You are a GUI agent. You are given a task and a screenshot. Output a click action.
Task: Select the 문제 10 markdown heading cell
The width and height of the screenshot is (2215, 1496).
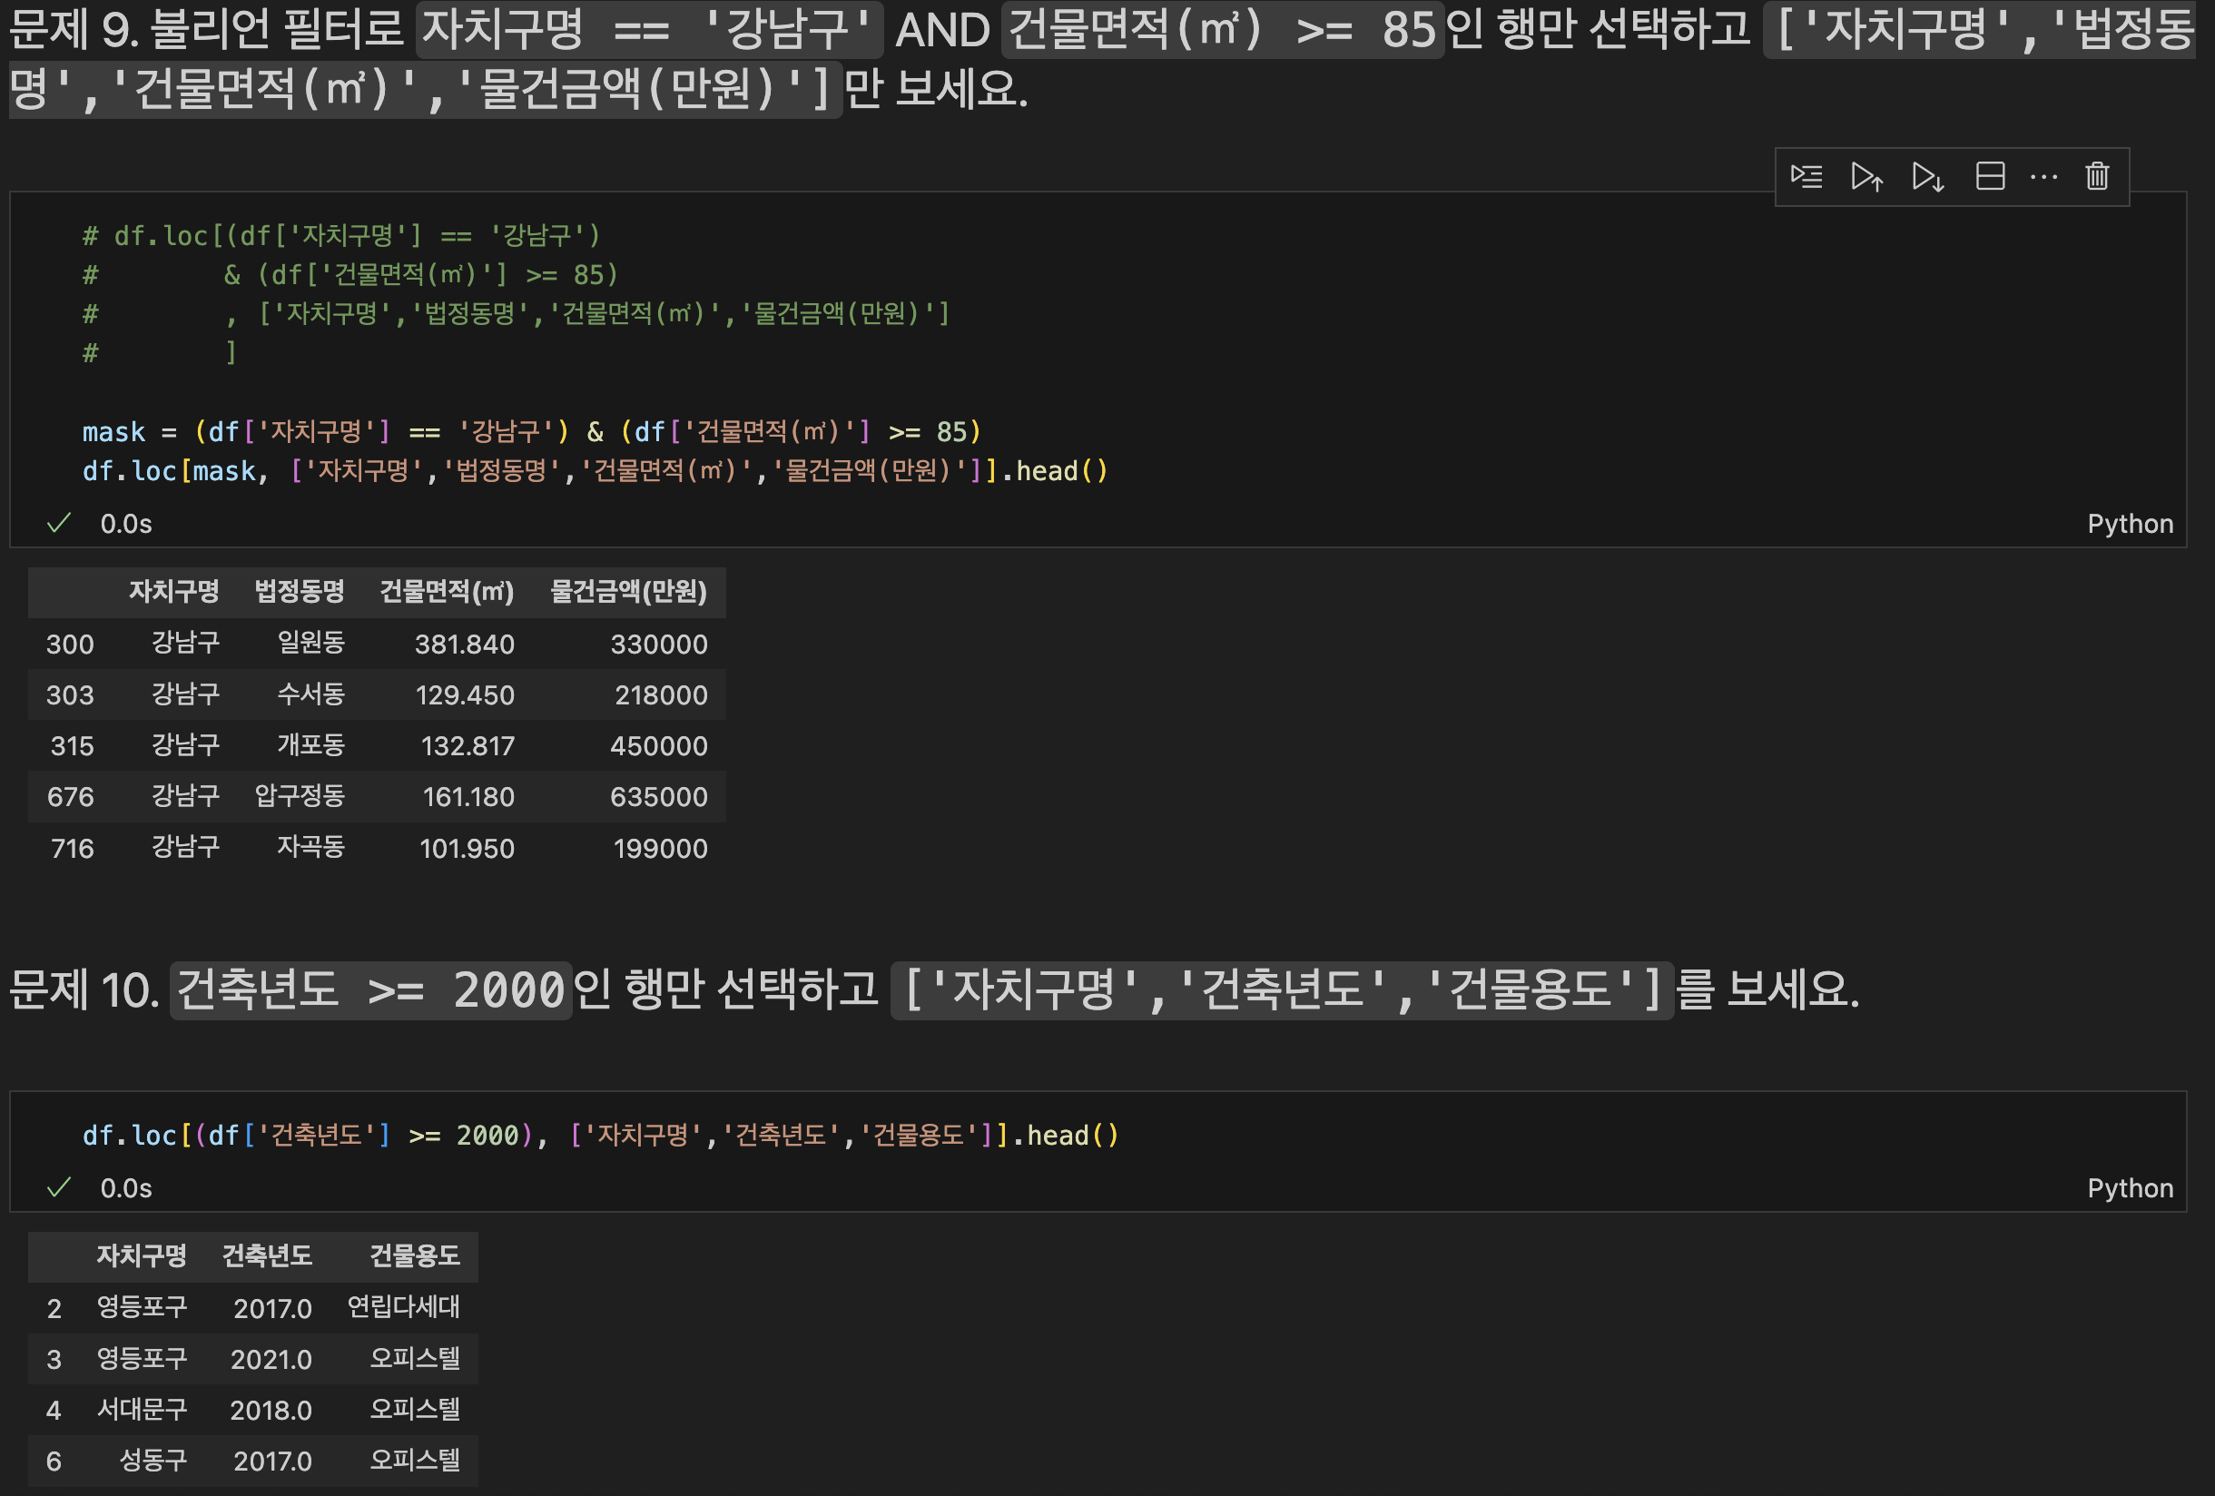[932, 990]
